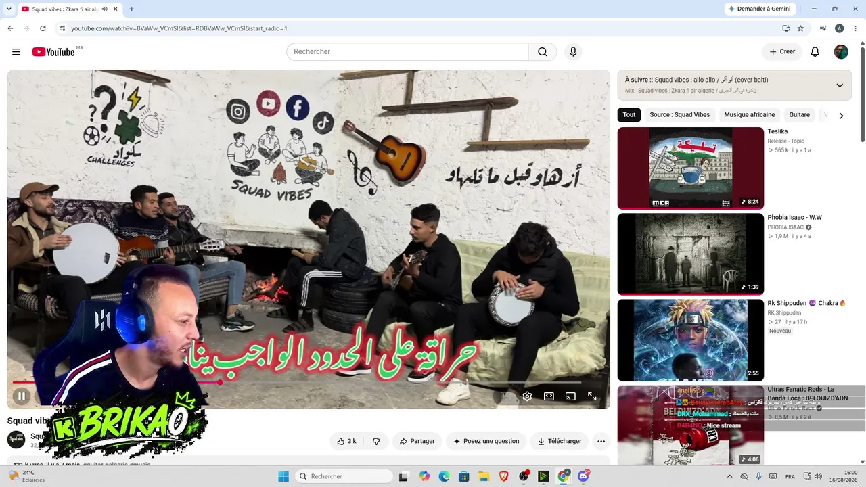
Task: Select the Guitare chip
Action: [800, 115]
